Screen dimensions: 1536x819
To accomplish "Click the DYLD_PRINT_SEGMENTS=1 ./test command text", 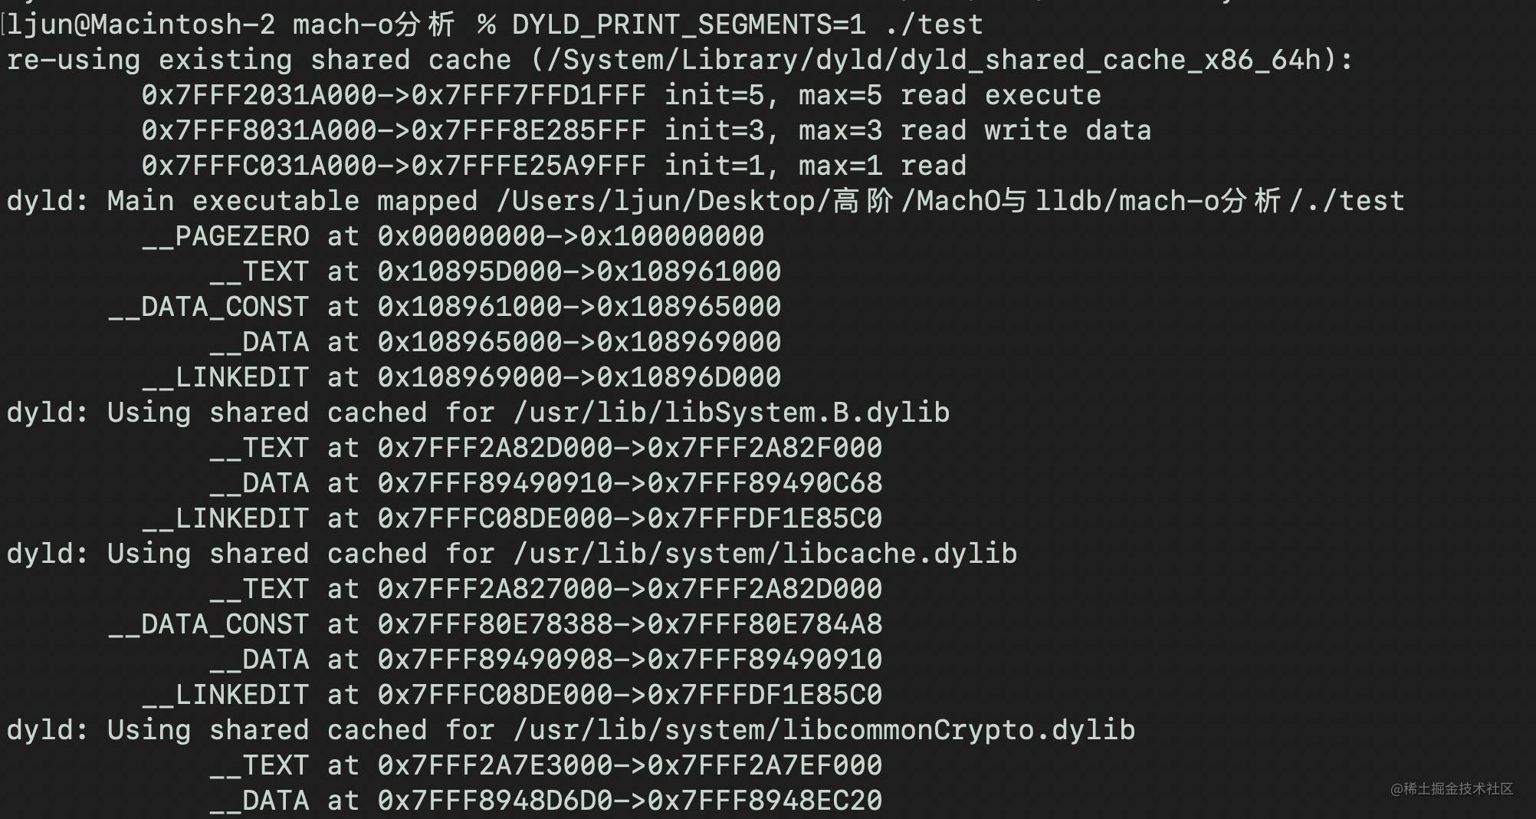I will coord(747,25).
